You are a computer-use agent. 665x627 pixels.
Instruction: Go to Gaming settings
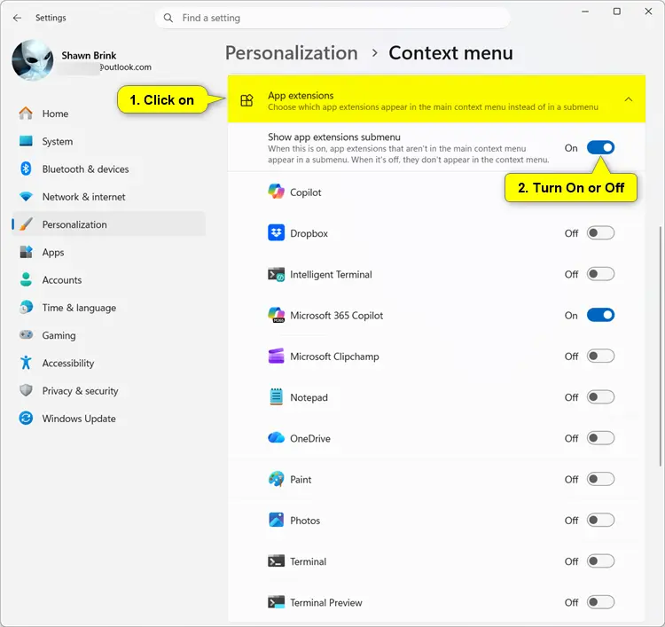pos(108,335)
